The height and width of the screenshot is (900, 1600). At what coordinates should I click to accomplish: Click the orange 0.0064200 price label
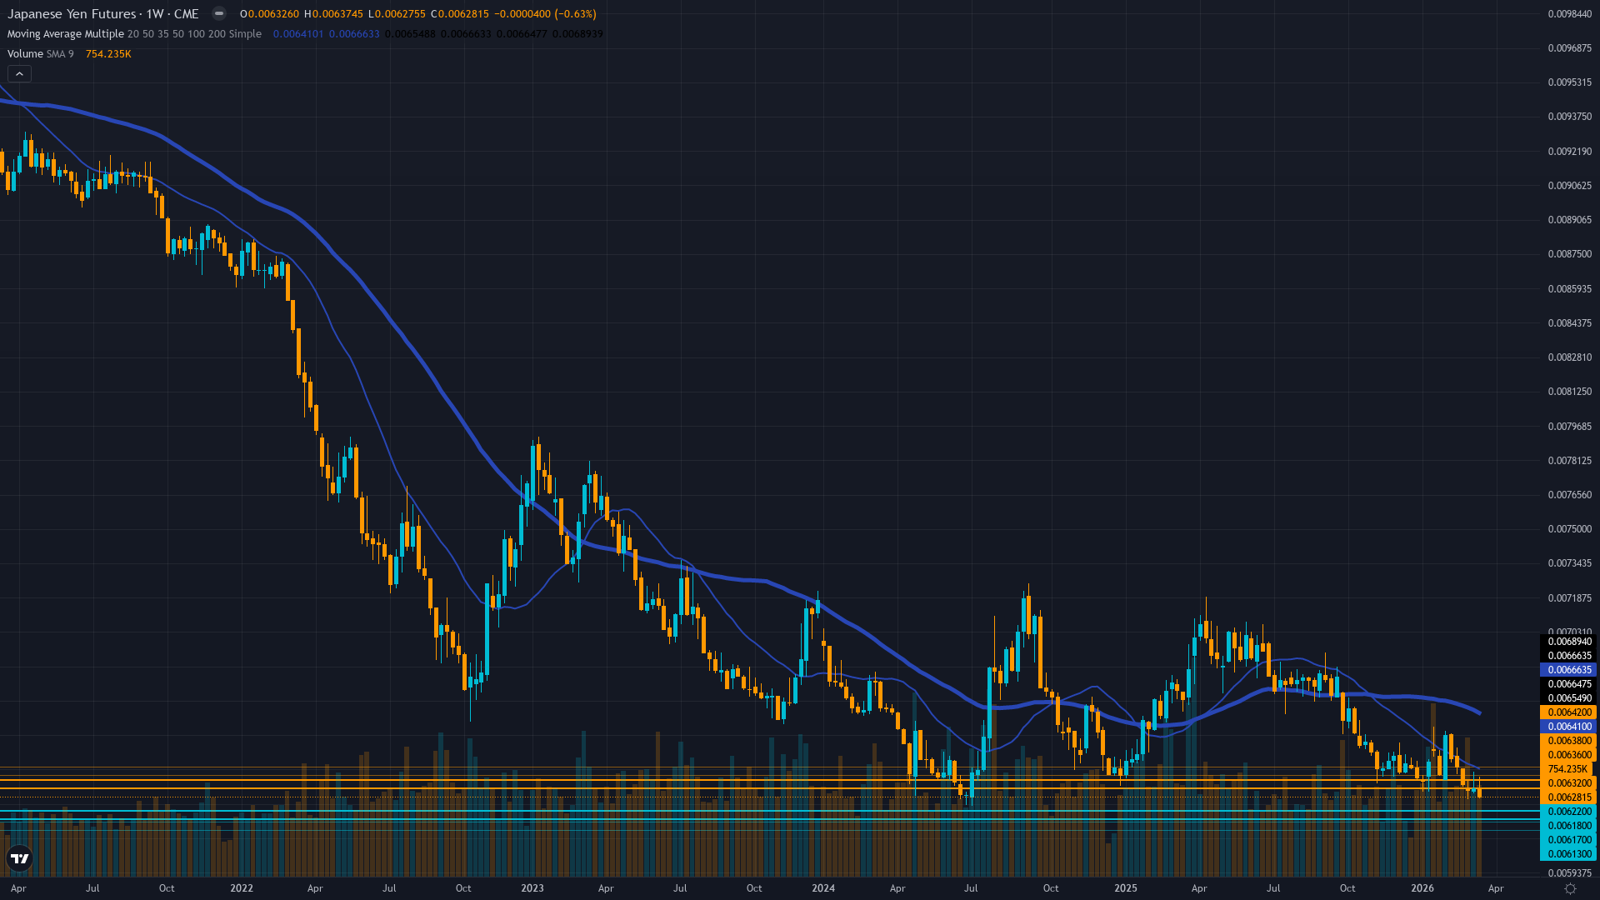1568,712
